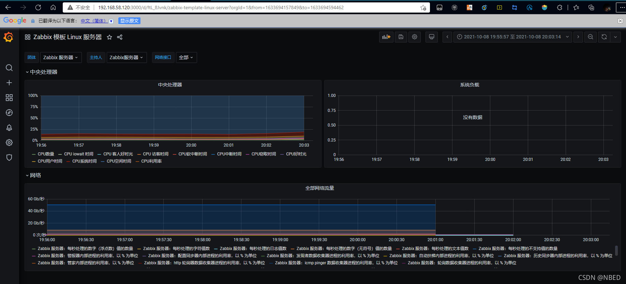
Task: Click the address bar URL
Action: pos(221,7)
